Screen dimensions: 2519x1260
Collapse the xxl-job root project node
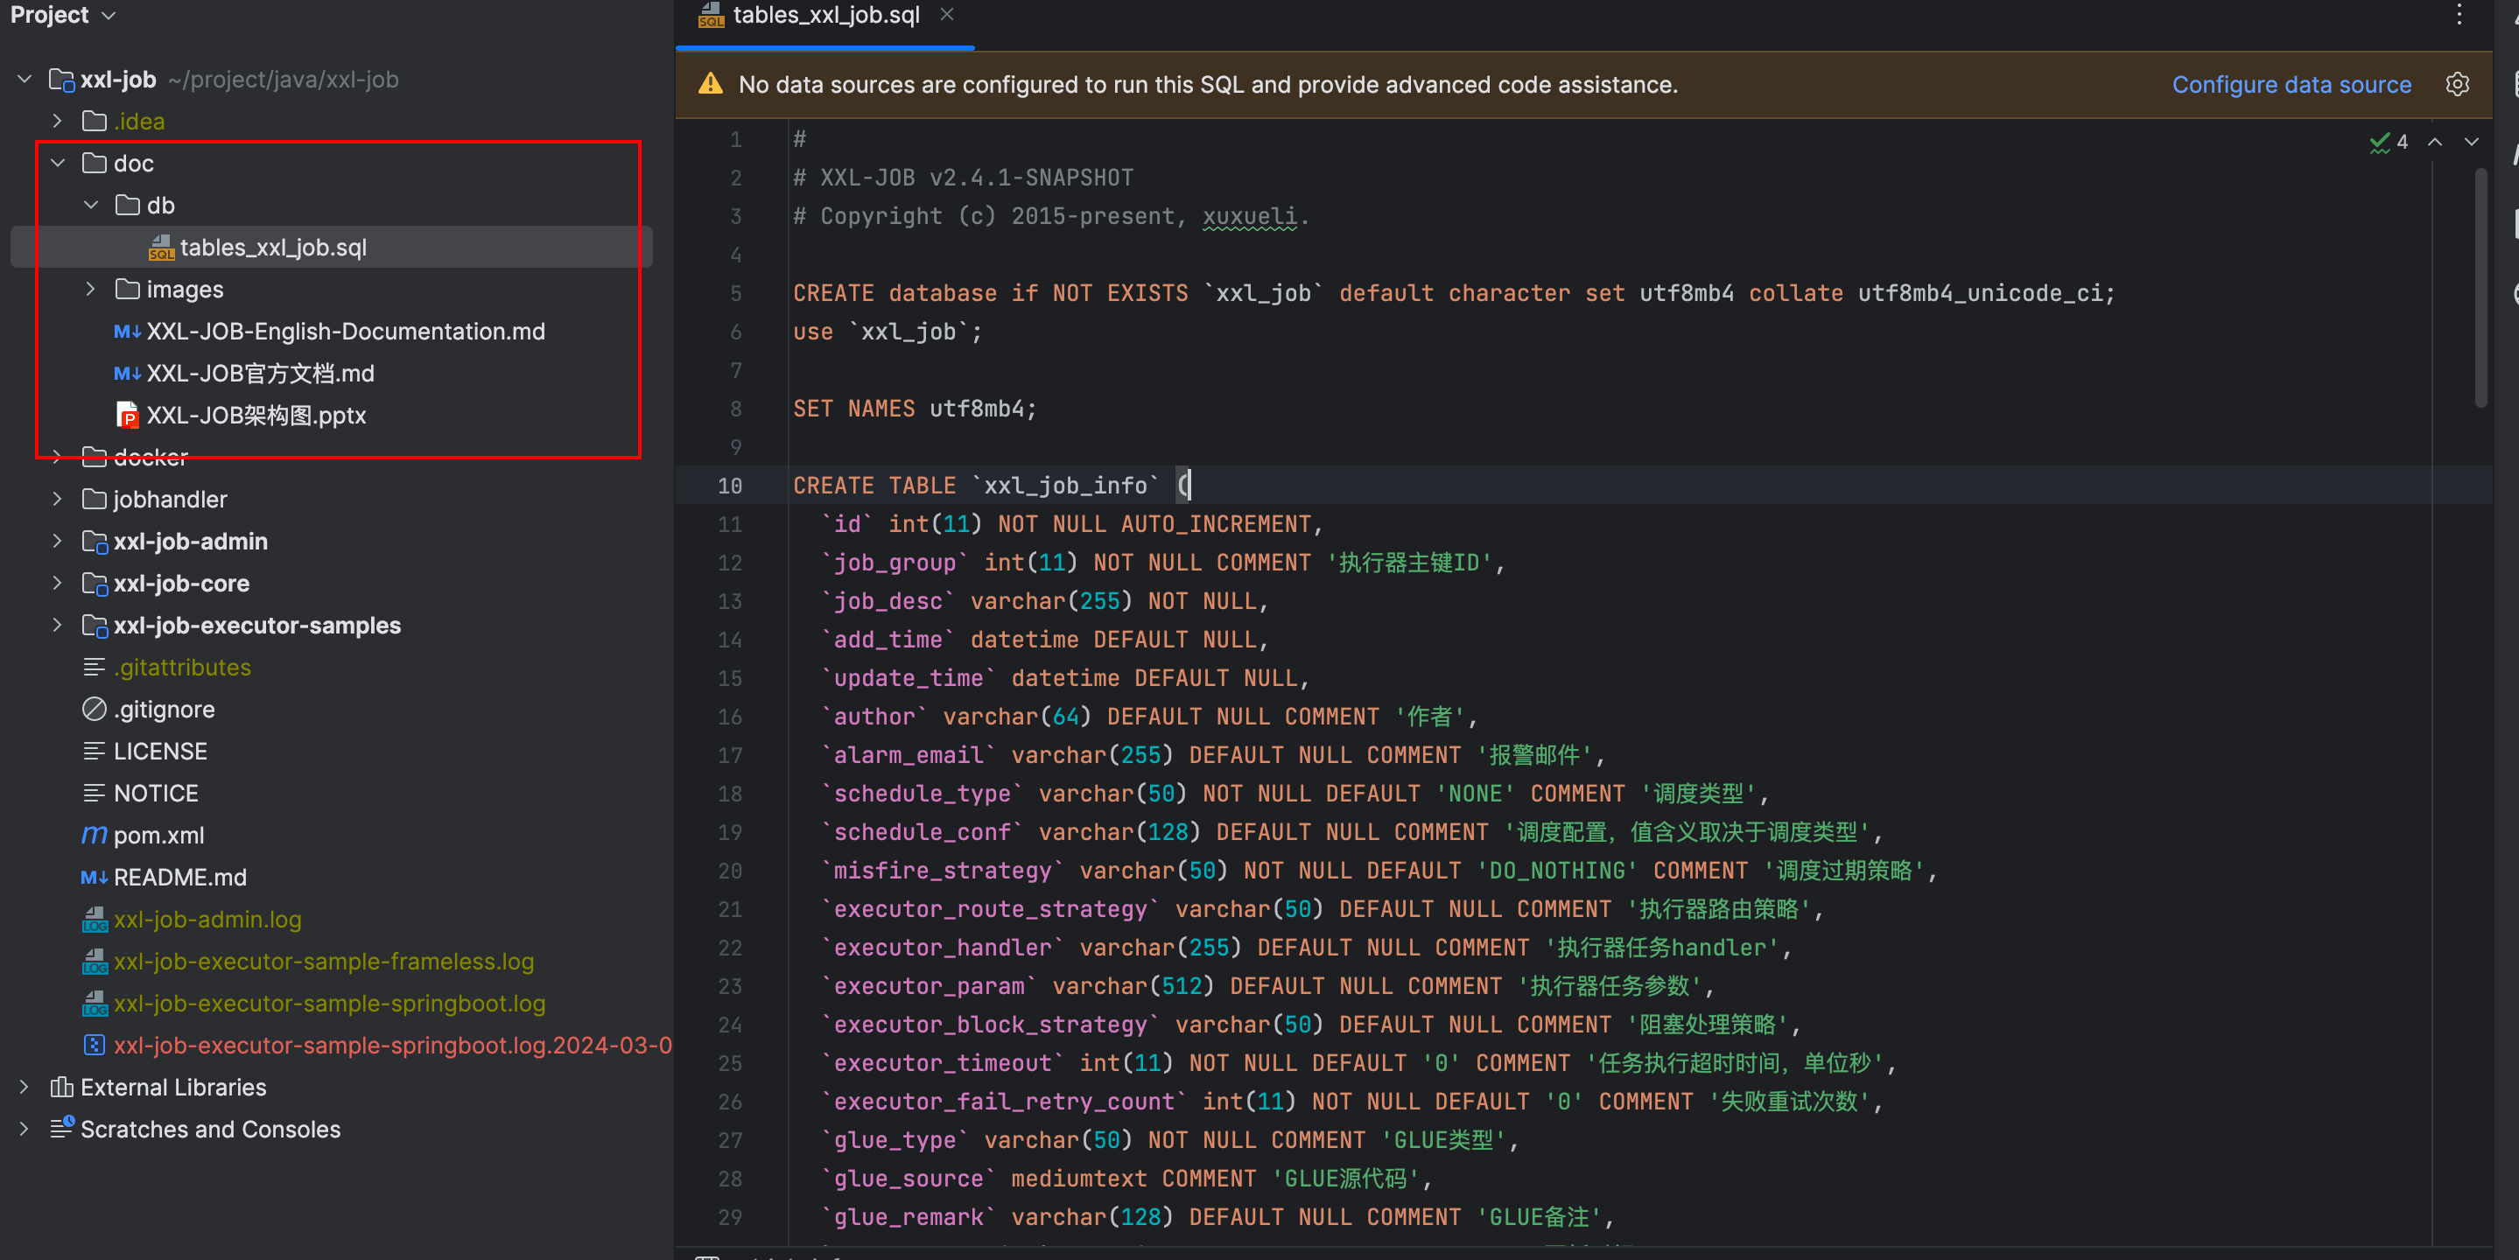coord(25,79)
